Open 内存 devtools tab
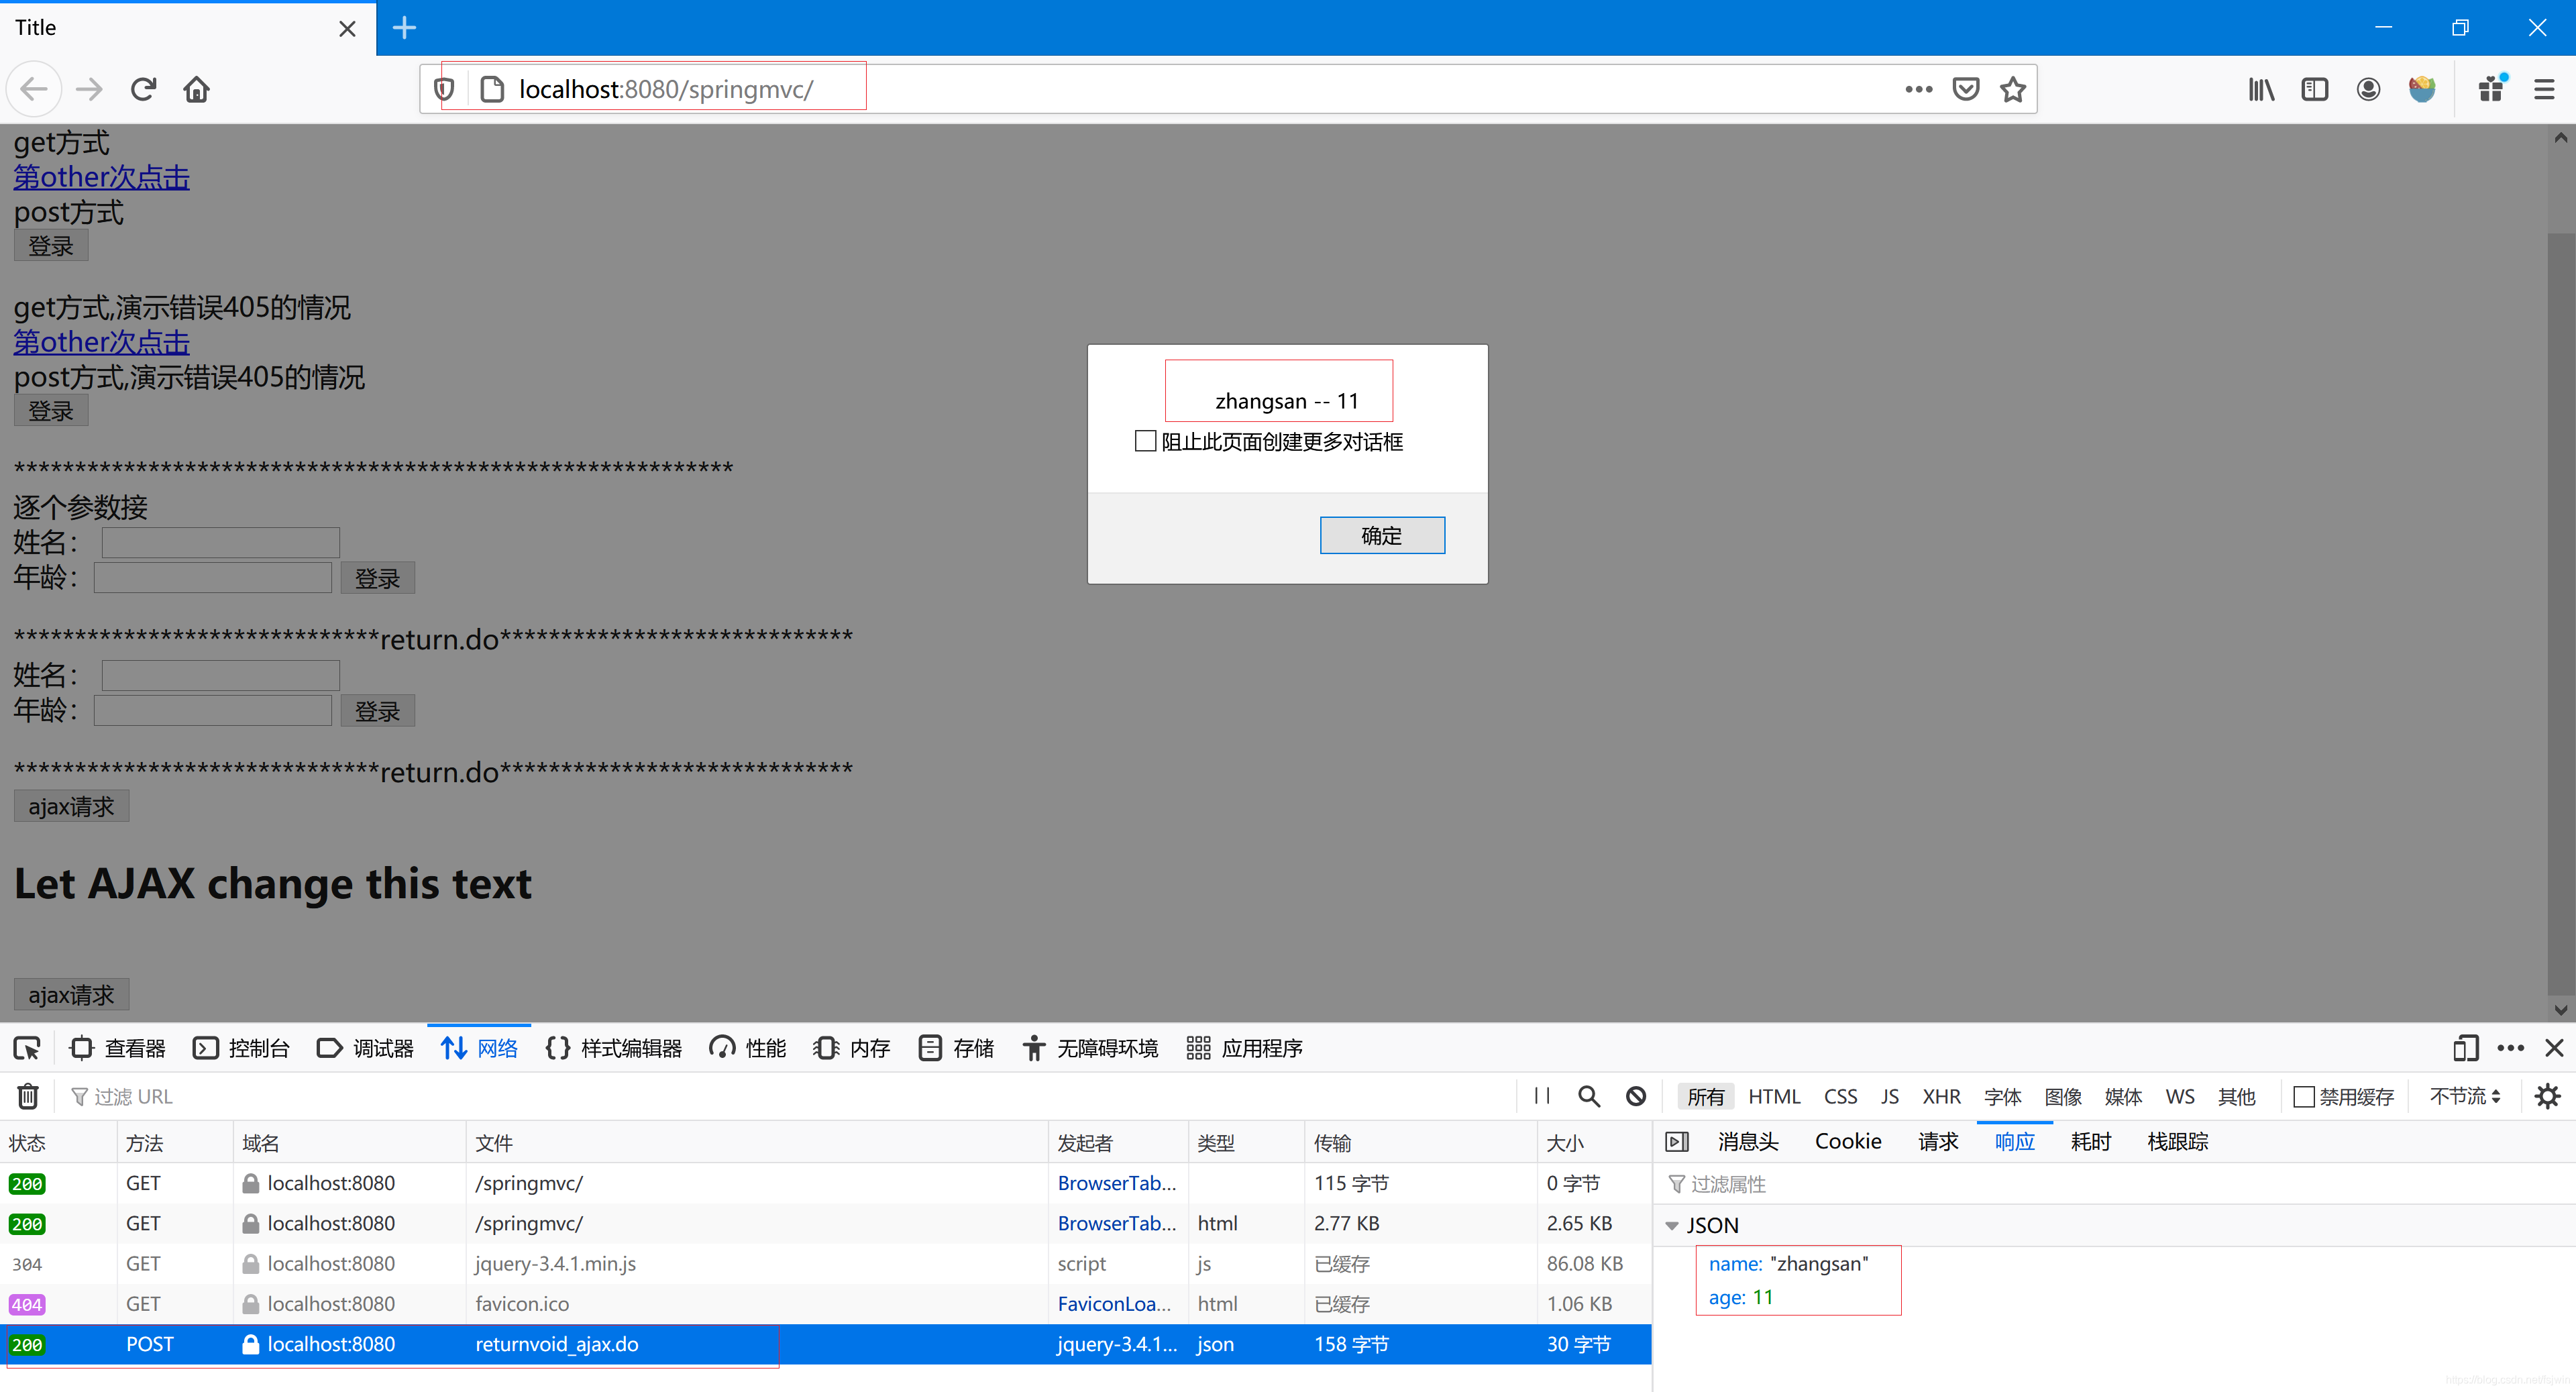The image size is (2576, 1392). 851,1048
